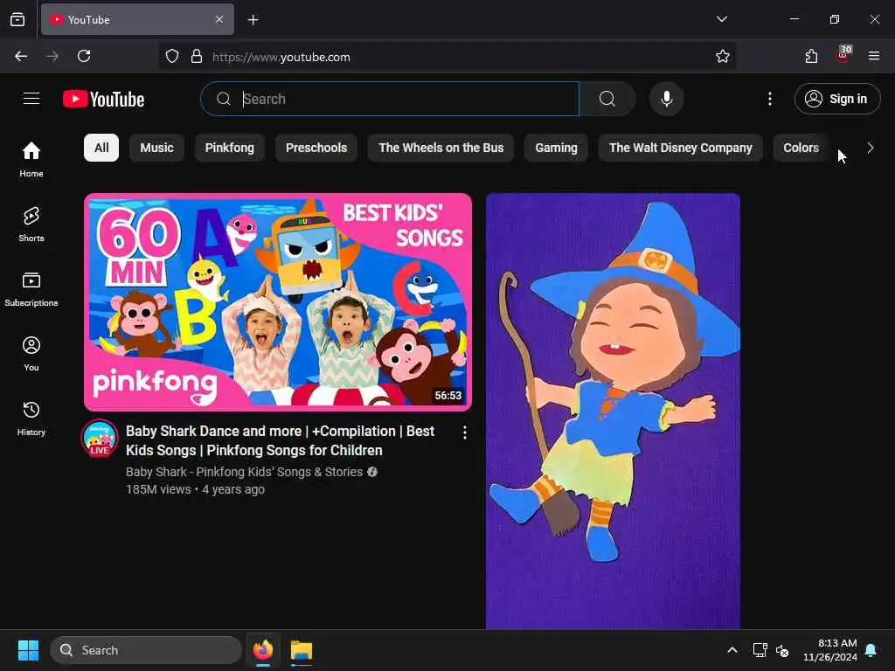The height and width of the screenshot is (671, 895).
Task: Open Subscriptions in sidebar
Action: tap(31, 288)
